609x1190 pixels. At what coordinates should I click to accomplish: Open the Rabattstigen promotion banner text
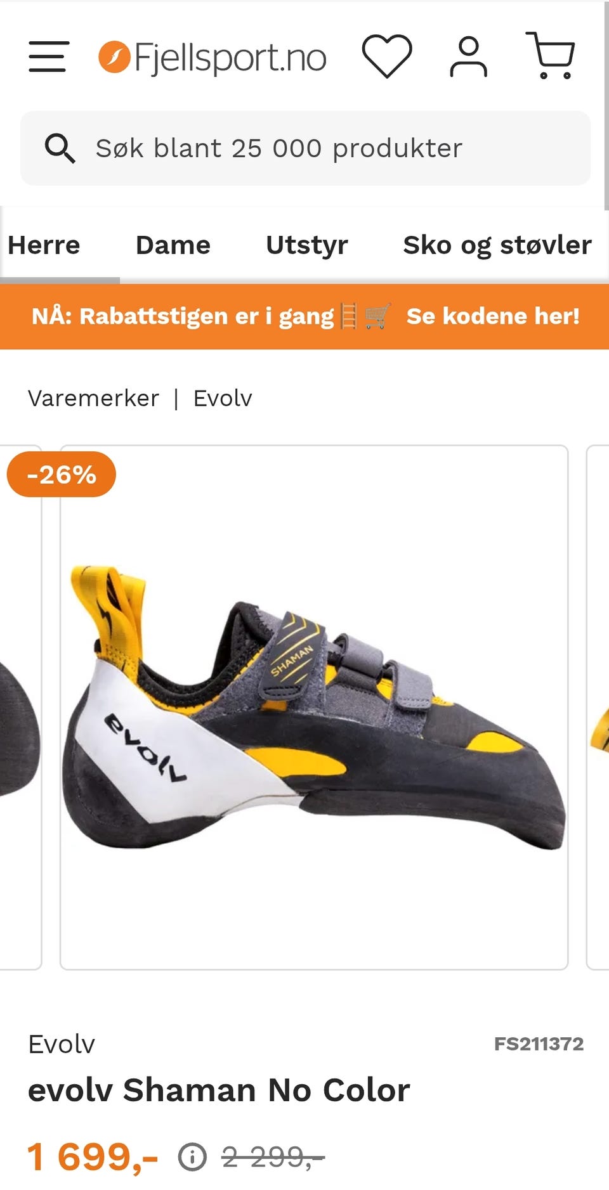coord(183,316)
